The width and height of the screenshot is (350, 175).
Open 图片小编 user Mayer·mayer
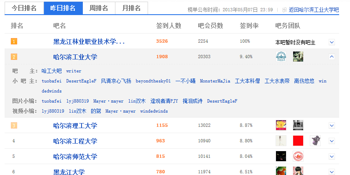tap(108, 101)
